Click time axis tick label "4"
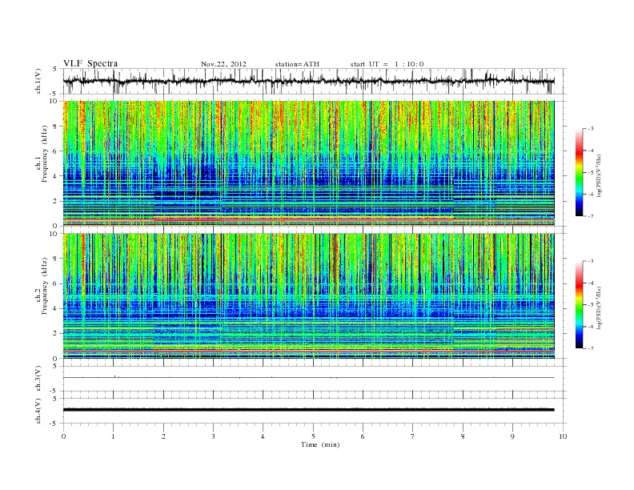 [263, 436]
